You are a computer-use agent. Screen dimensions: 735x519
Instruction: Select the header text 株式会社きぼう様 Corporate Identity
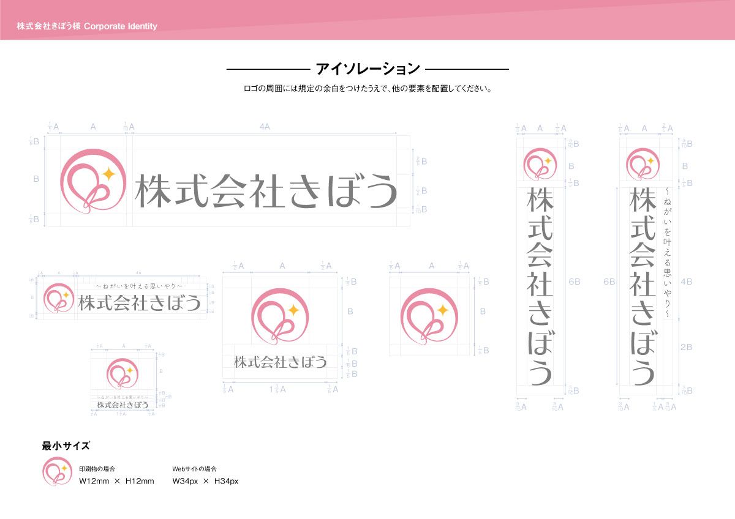[x=87, y=26]
